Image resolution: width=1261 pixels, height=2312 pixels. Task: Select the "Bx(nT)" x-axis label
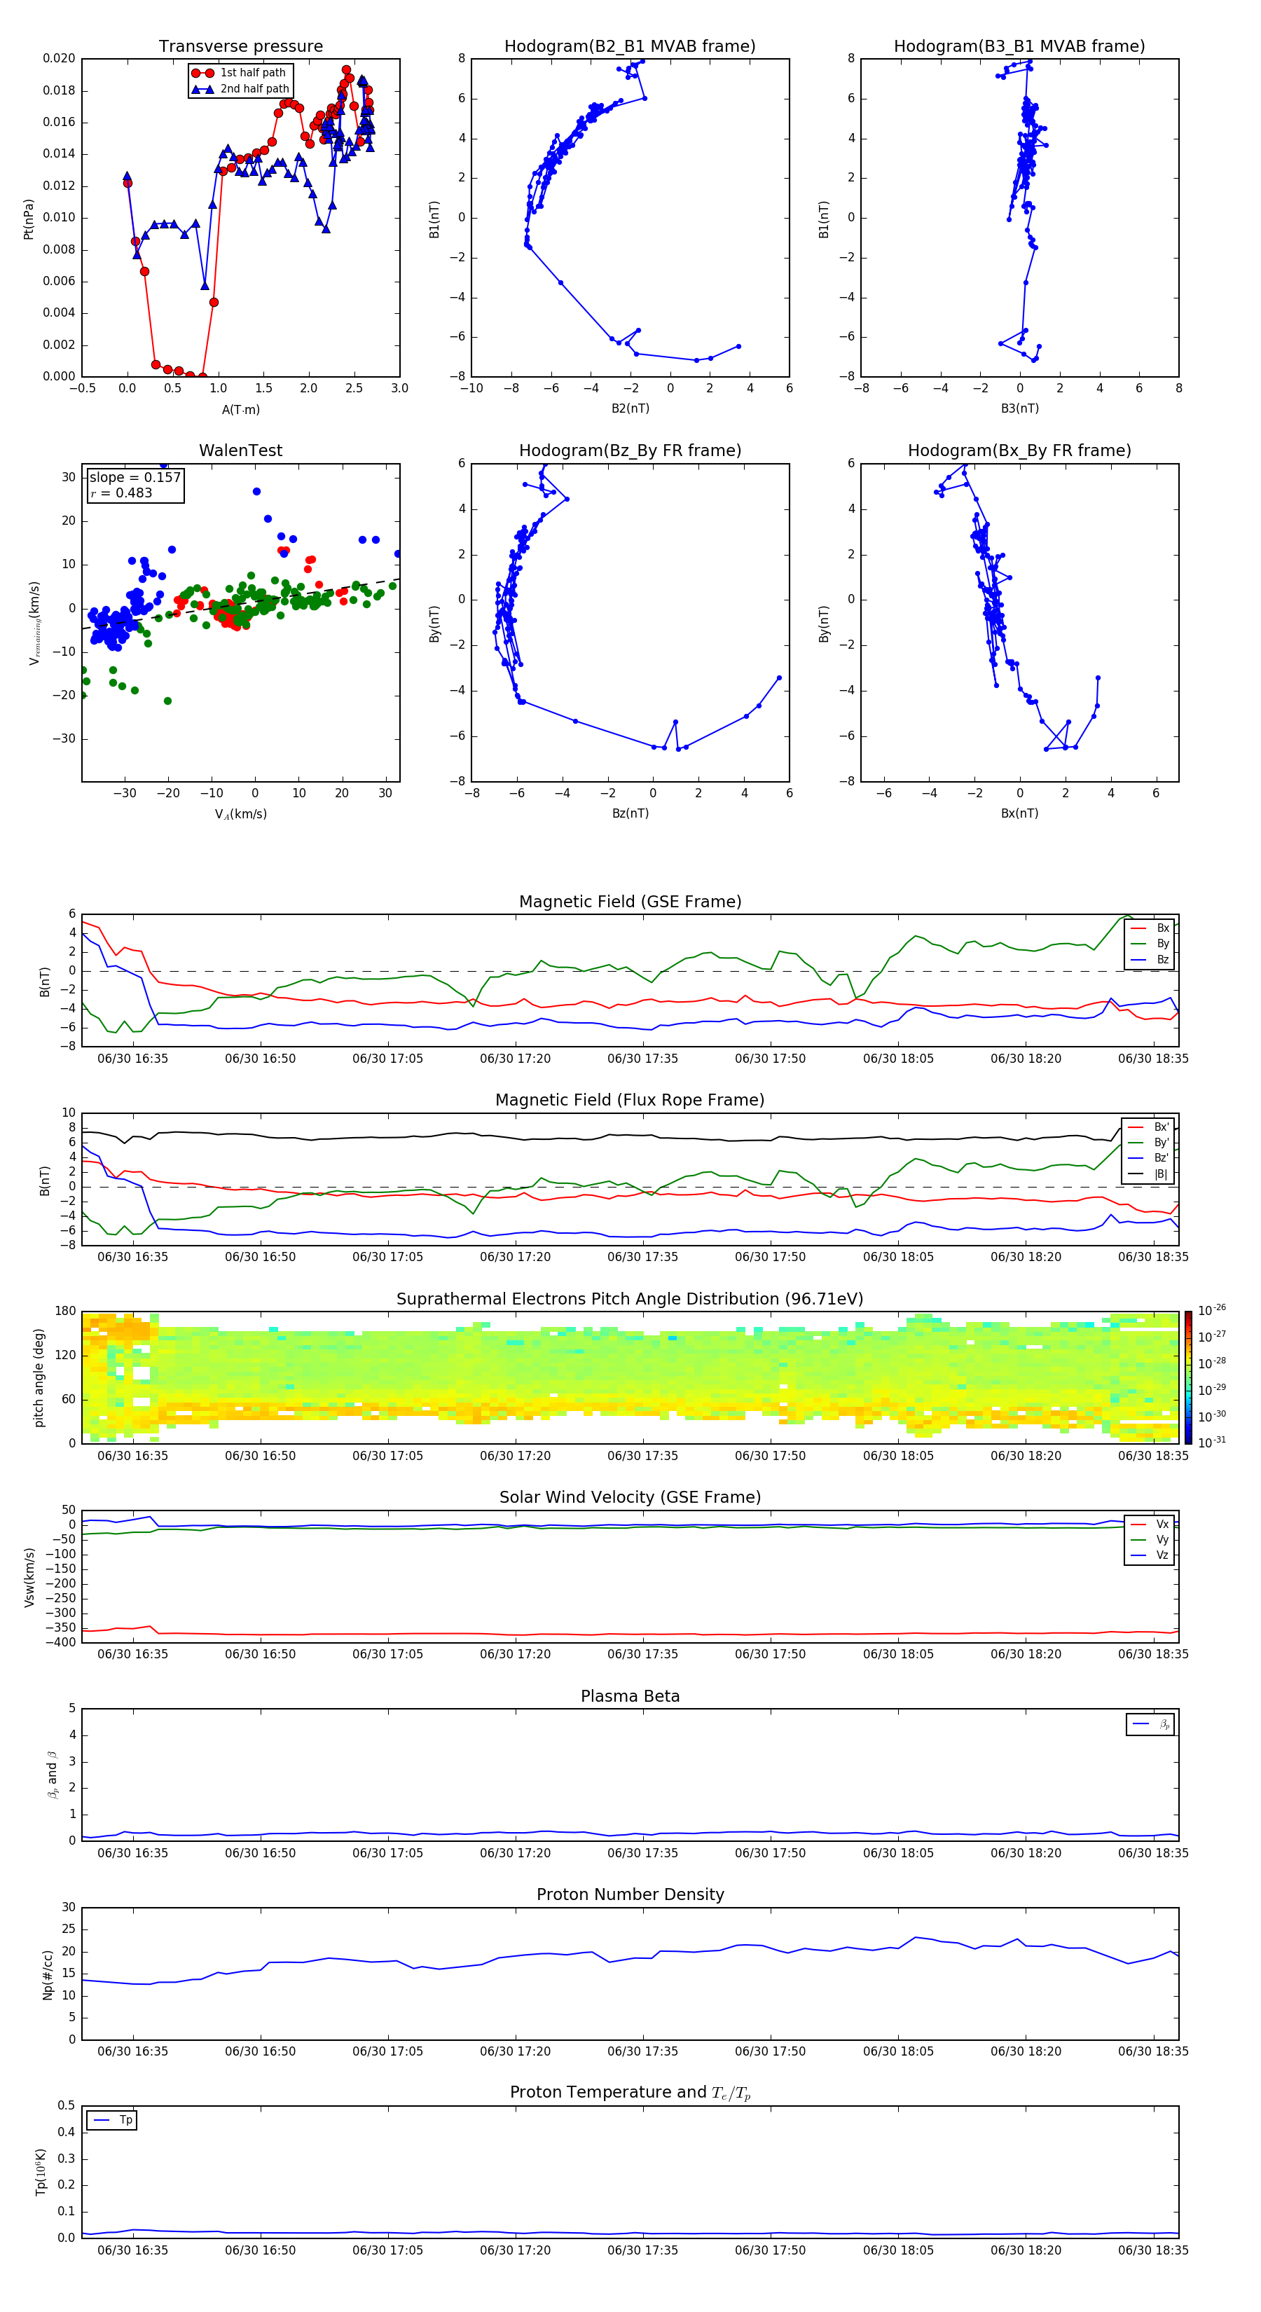(x=1019, y=813)
